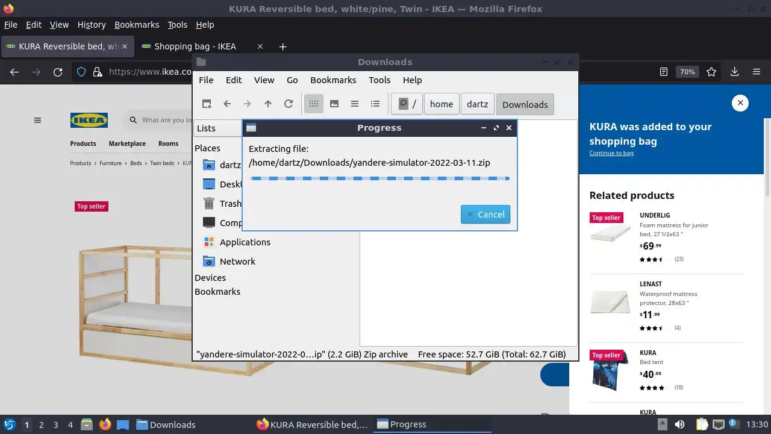Image resolution: width=771 pixels, height=434 pixels.
Task: Open file manager Tools menu
Action: coord(379,80)
